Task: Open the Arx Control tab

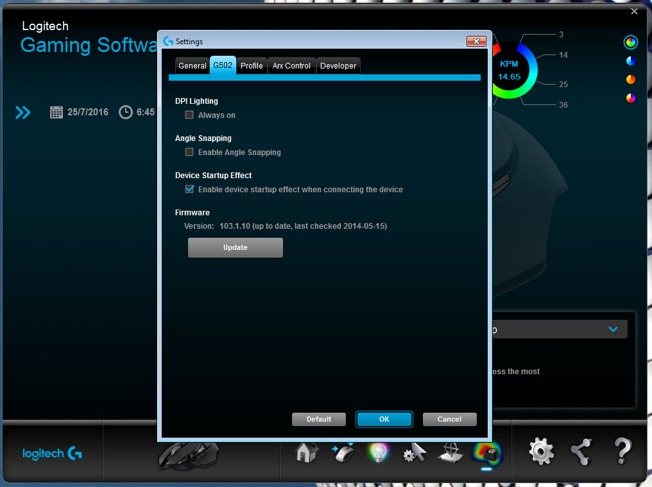Action: click(291, 65)
